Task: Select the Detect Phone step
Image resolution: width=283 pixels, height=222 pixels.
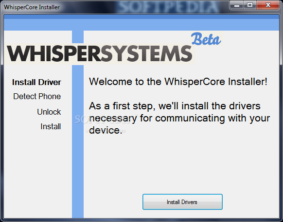Action: [37, 96]
